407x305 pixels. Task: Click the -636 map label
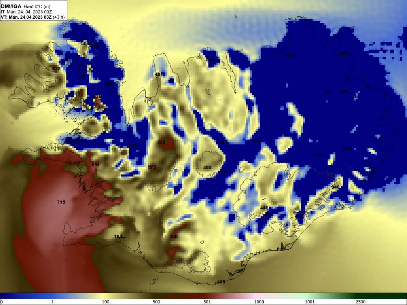347,149
